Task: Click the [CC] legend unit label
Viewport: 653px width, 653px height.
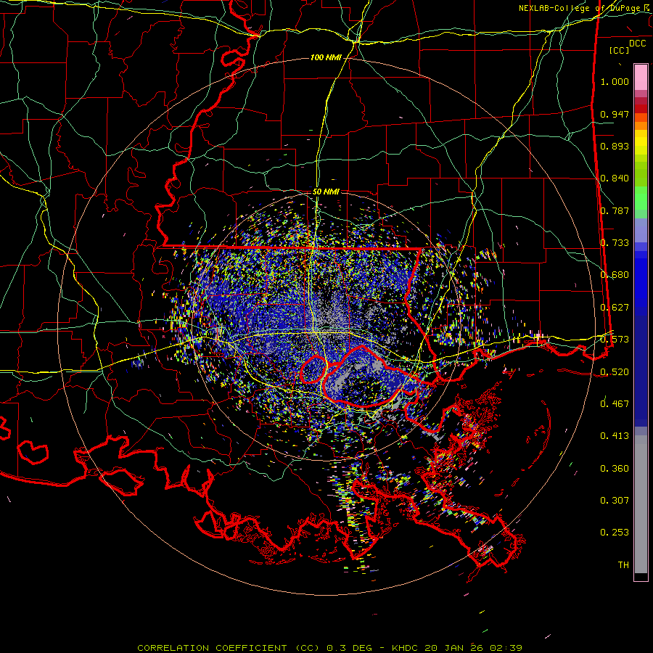Action: pos(619,50)
